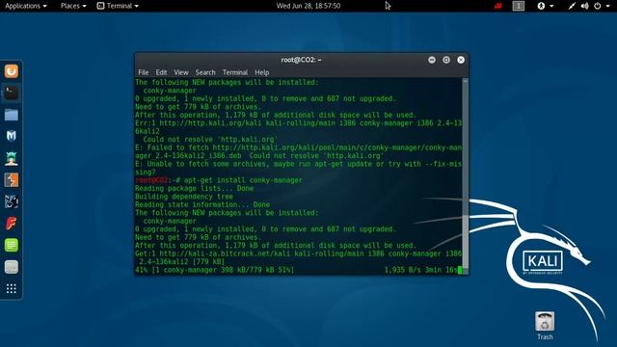617x347 pixels.
Task: Click the Terminal icon in top bar app menu
Action: pyautogui.click(x=100, y=6)
